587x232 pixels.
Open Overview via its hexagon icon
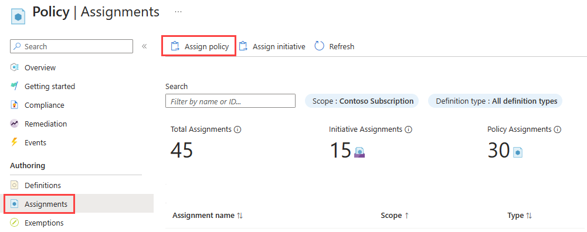click(14, 68)
